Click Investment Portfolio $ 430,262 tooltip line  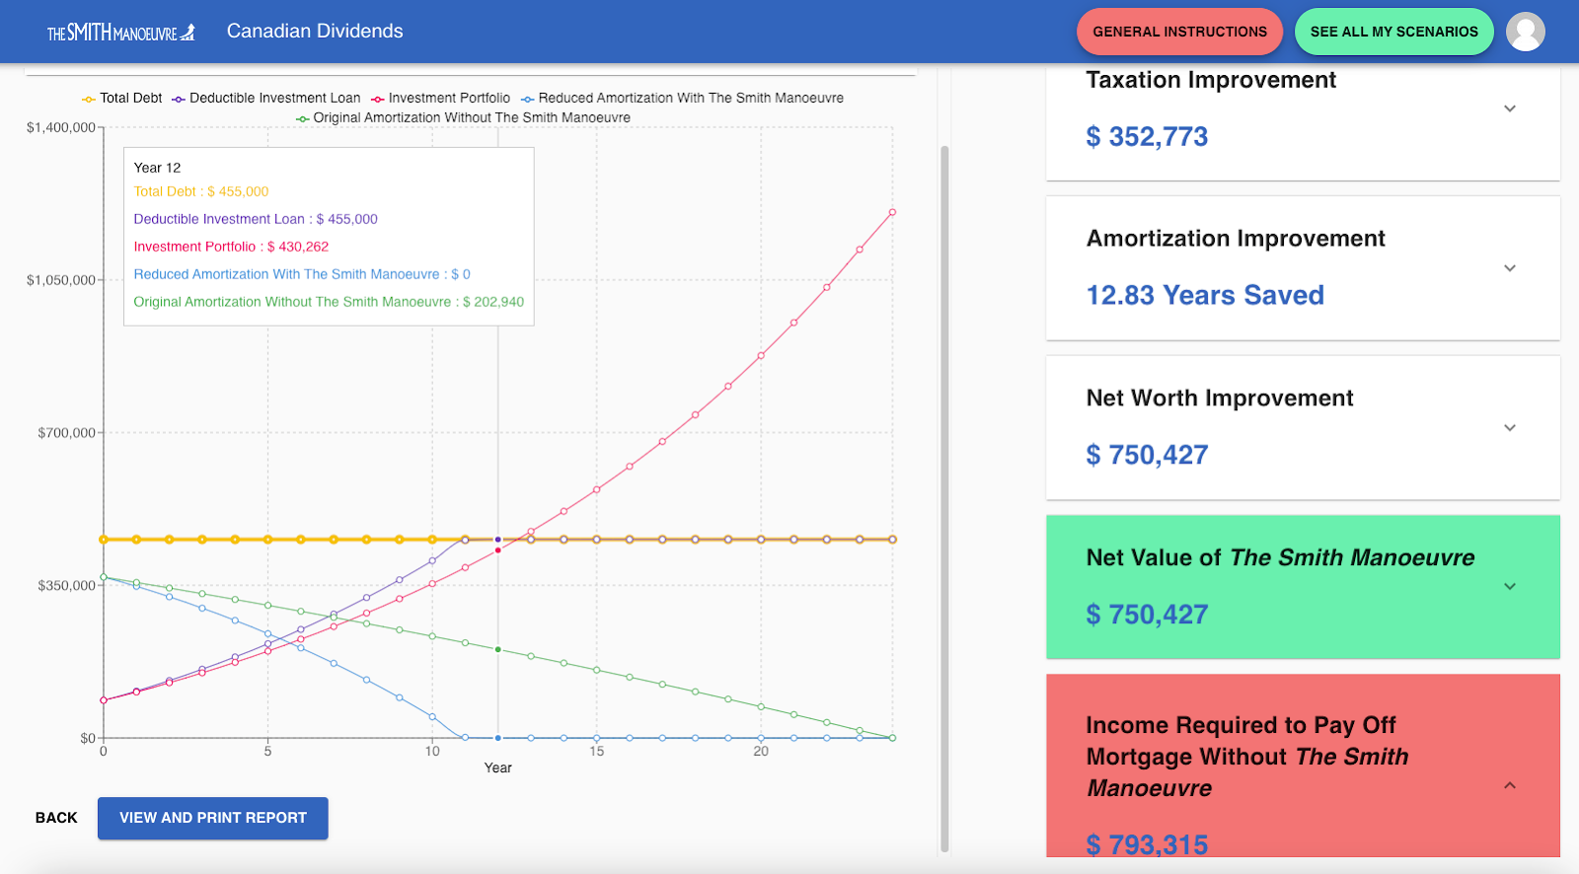coord(231,247)
